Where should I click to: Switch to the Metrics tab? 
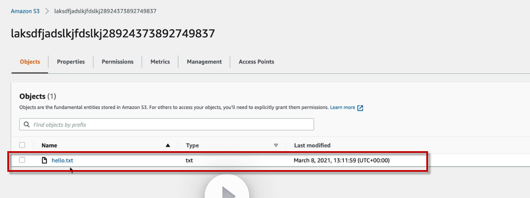(160, 62)
